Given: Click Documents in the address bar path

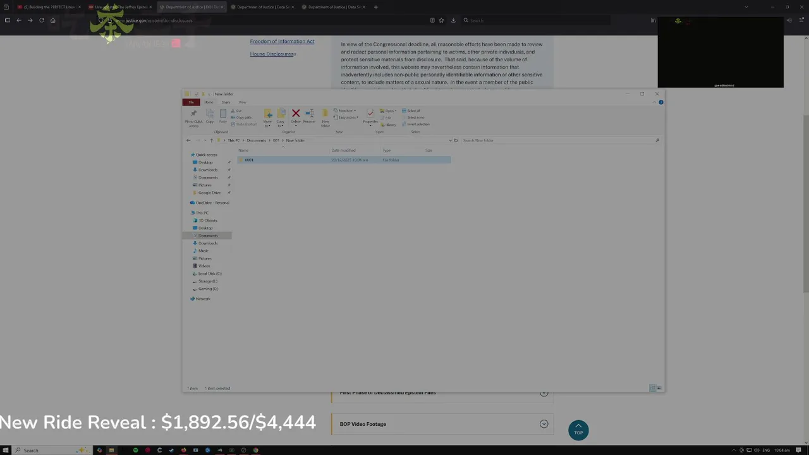Looking at the screenshot, I should pos(257,140).
